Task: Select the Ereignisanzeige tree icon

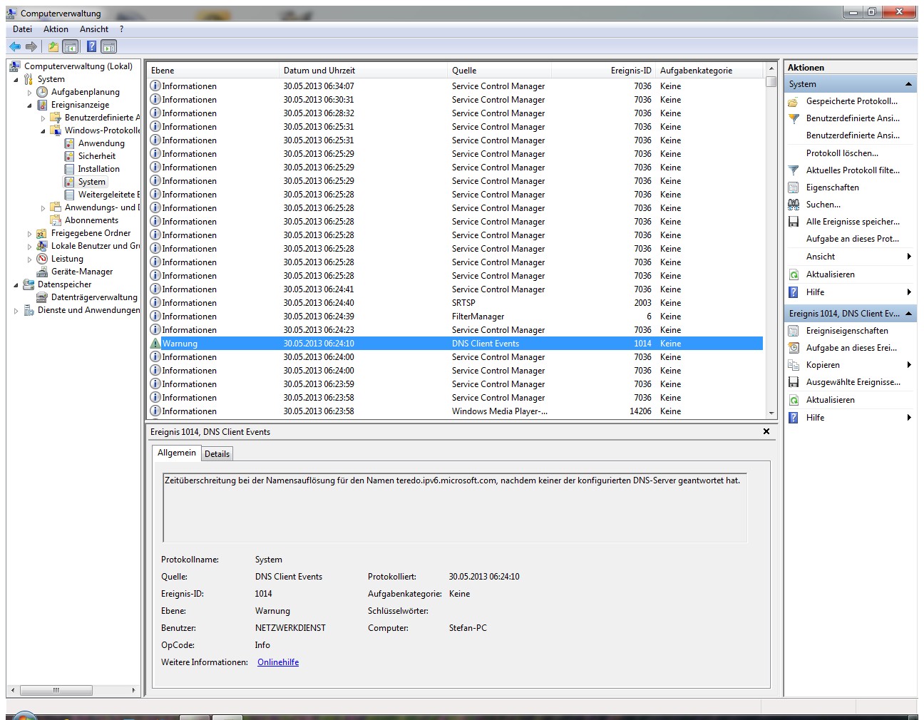Action: tap(42, 105)
